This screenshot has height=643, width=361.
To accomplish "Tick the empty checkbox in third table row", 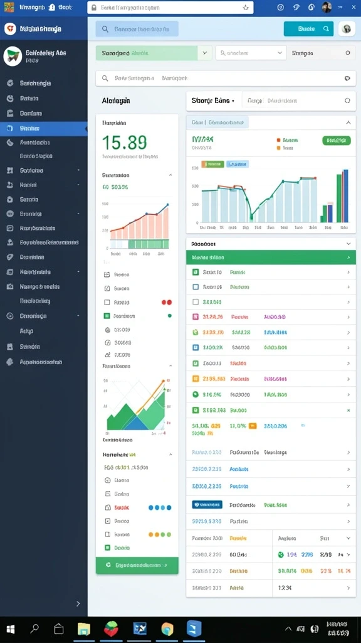I will pos(196,302).
